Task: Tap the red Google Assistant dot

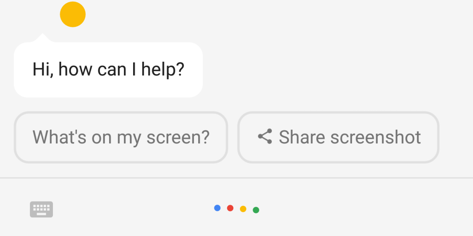Action: 230,208
